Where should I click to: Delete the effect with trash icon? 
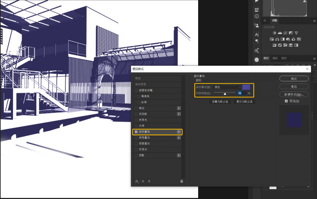click(x=181, y=181)
